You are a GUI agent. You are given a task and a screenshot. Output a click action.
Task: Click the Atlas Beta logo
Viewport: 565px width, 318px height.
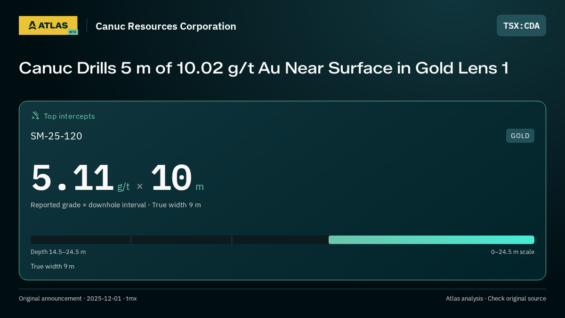(x=48, y=25)
